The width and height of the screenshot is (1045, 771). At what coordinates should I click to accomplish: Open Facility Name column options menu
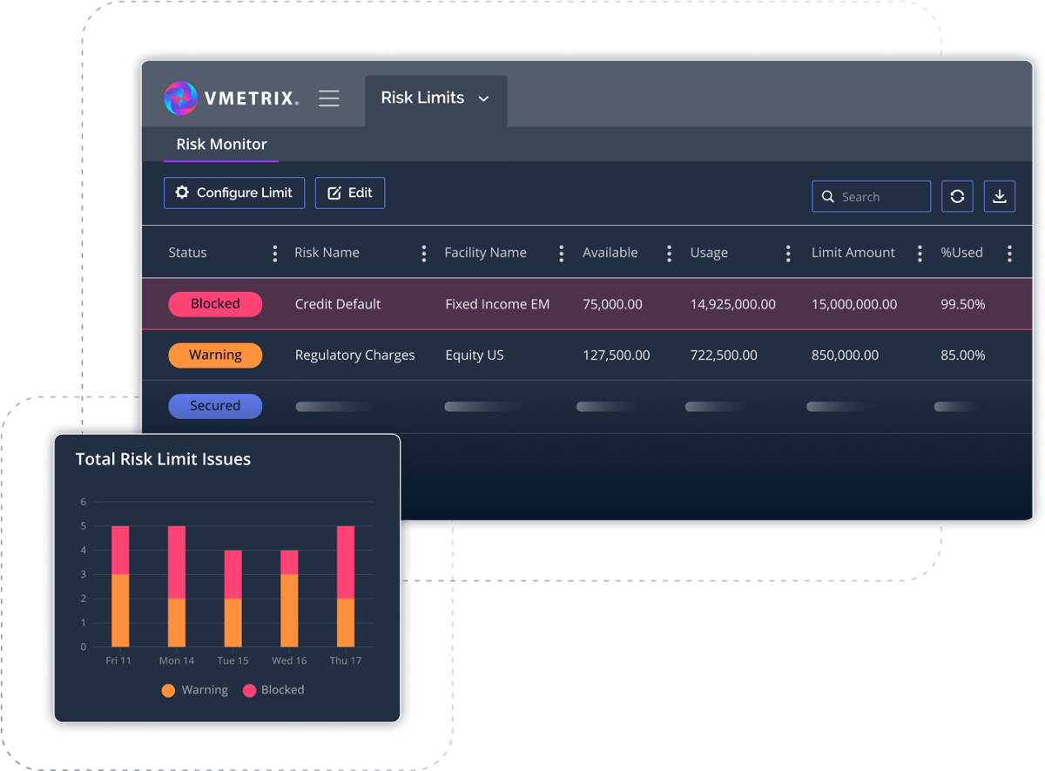[562, 254]
